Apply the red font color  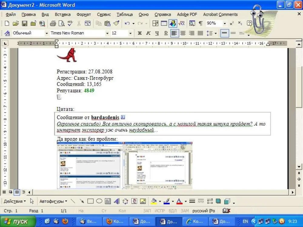click(179, 201)
